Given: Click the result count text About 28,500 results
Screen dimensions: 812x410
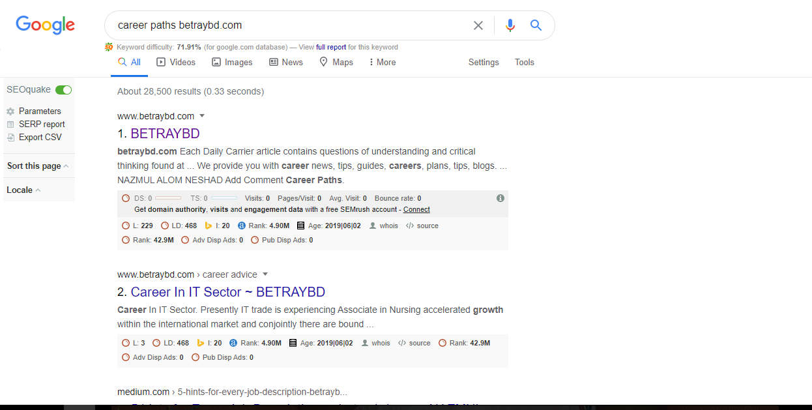Looking at the screenshot, I should click(x=190, y=91).
